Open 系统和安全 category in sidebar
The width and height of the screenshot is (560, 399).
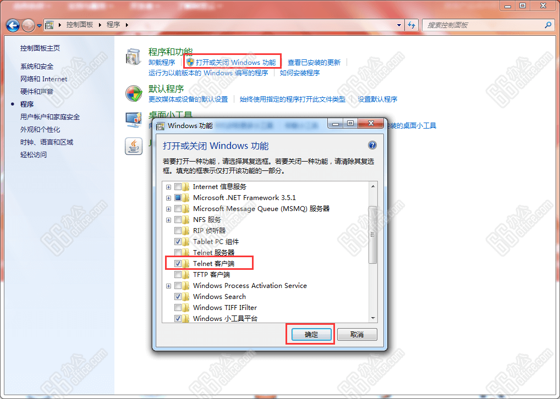(37, 66)
